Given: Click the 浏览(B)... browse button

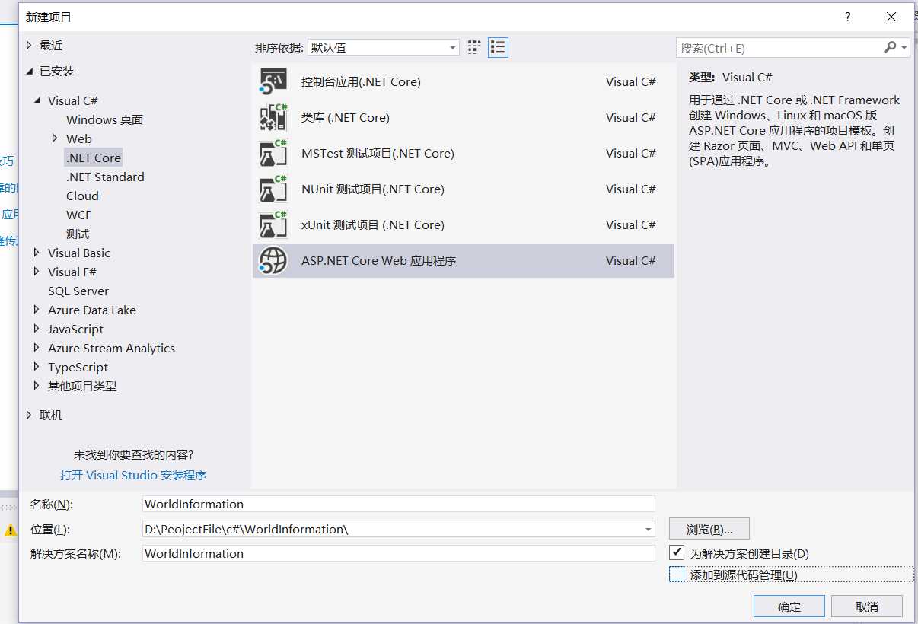Looking at the screenshot, I should point(709,529).
